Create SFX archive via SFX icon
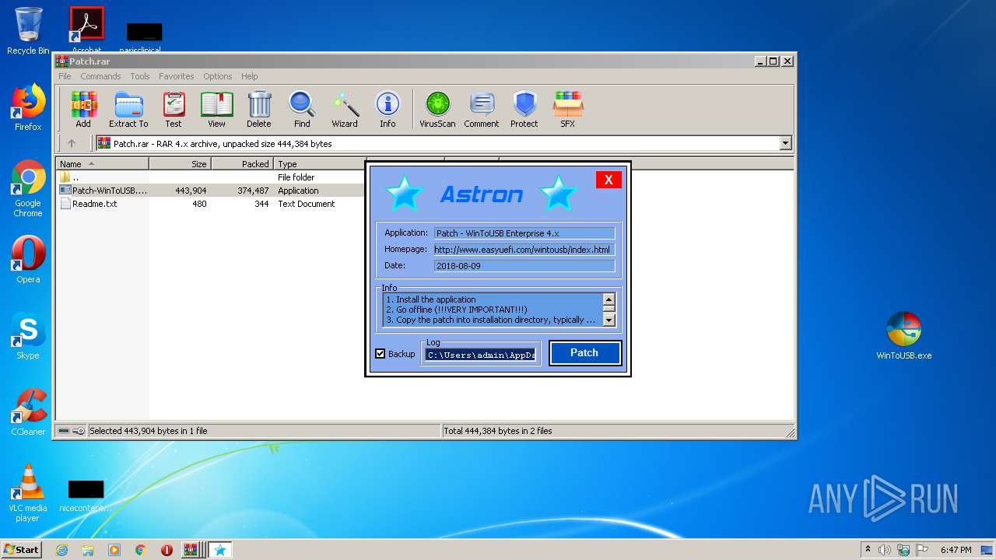The image size is (996, 560). [568, 110]
